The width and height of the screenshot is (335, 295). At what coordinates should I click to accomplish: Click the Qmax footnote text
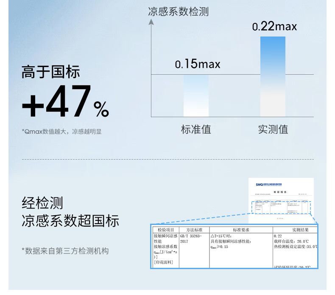click(62, 131)
